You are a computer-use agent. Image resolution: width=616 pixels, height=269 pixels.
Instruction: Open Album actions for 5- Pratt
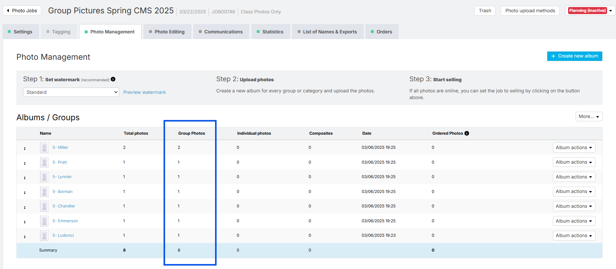(574, 162)
